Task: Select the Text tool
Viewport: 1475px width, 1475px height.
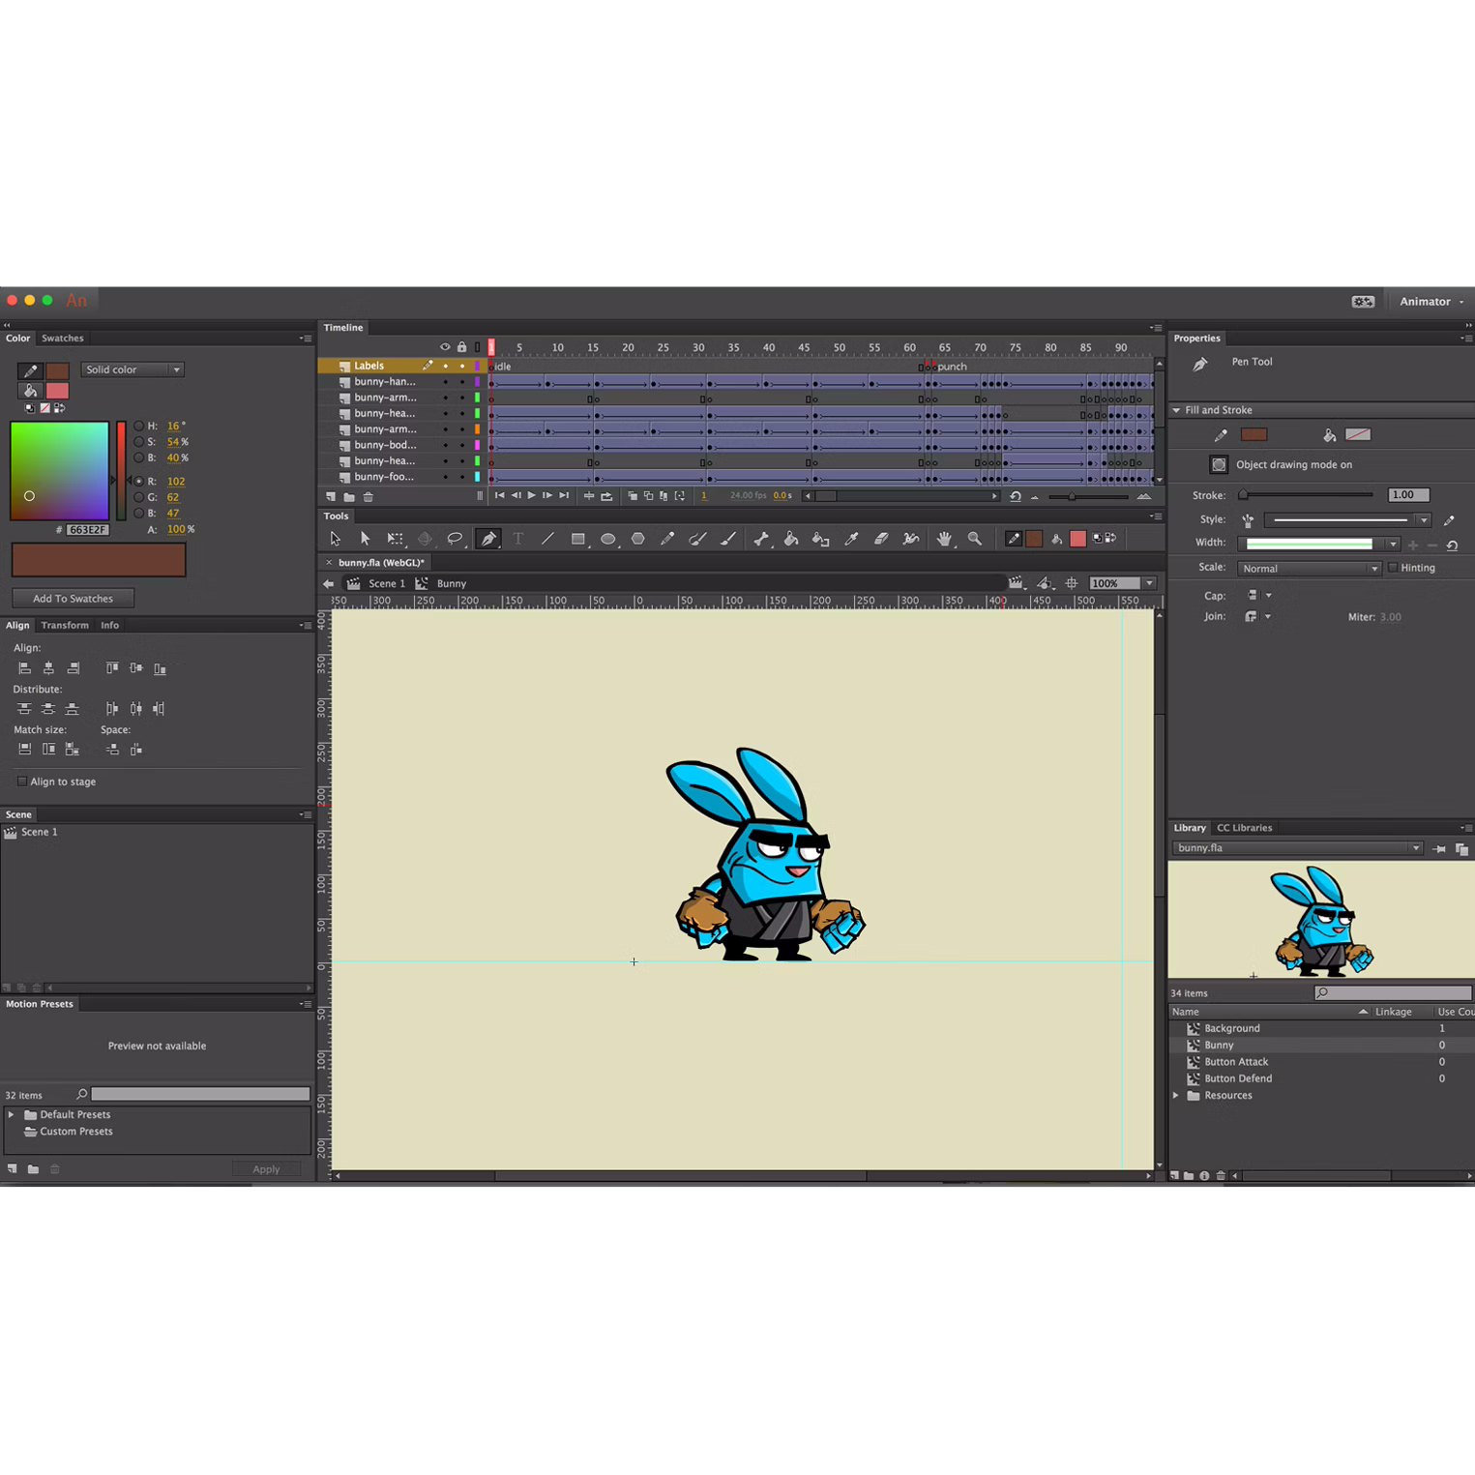Action: [518, 539]
